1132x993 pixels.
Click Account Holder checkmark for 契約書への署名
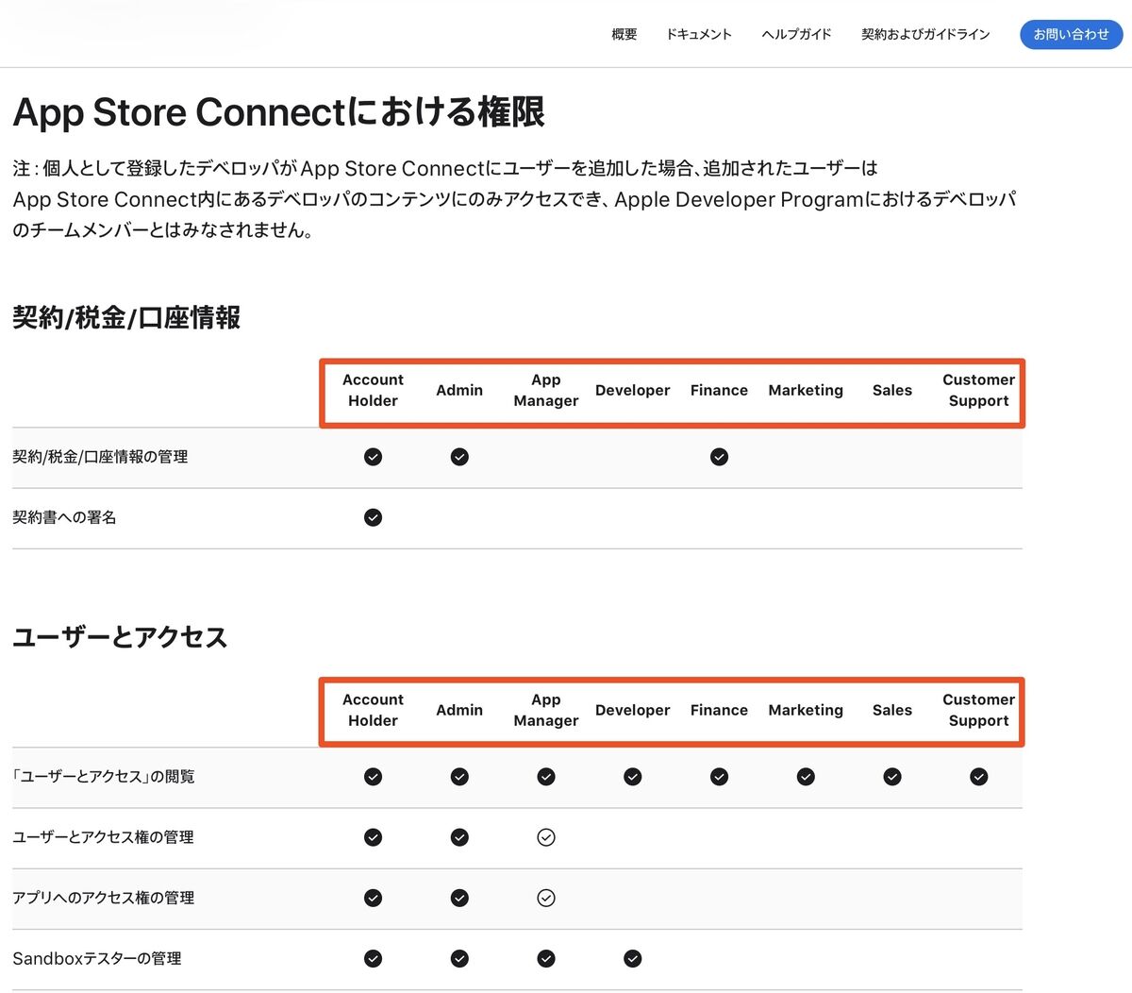373,517
